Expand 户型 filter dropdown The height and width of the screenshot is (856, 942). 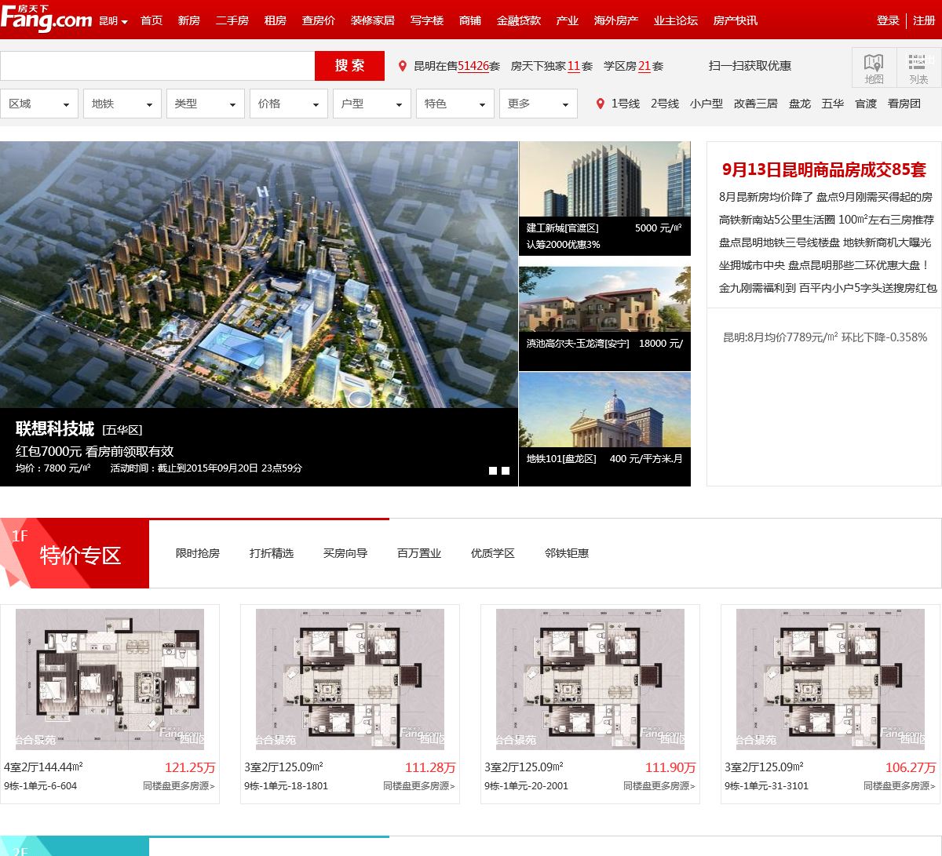372,104
